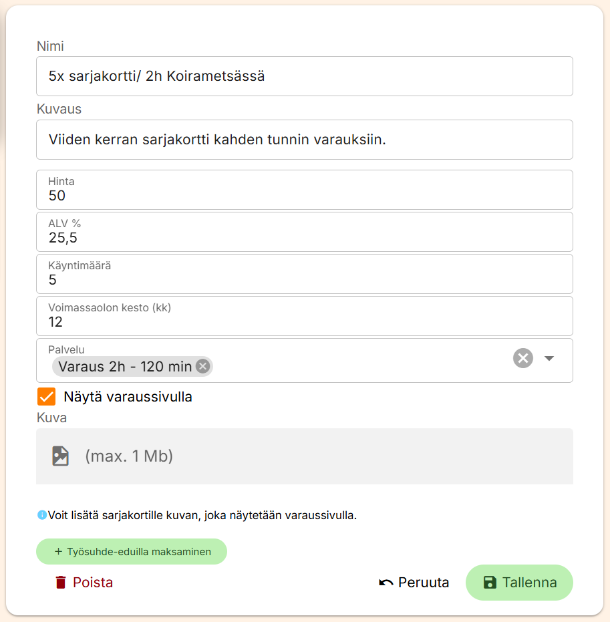The width and height of the screenshot is (610, 622).
Task: Clear all selections in Palvelu field
Action: click(523, 359)
